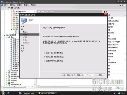Collapse the 计算机管理 tree node

click(x=5, y=35)
